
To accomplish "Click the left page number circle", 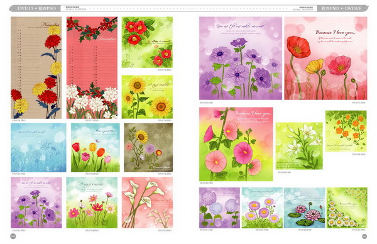I will click(x=13, y=236).
